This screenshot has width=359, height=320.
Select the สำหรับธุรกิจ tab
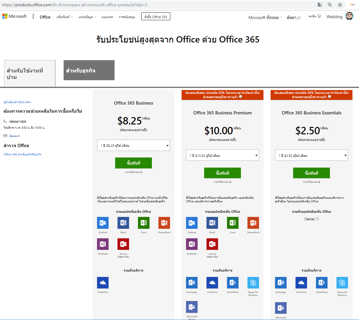pos(89,70)
